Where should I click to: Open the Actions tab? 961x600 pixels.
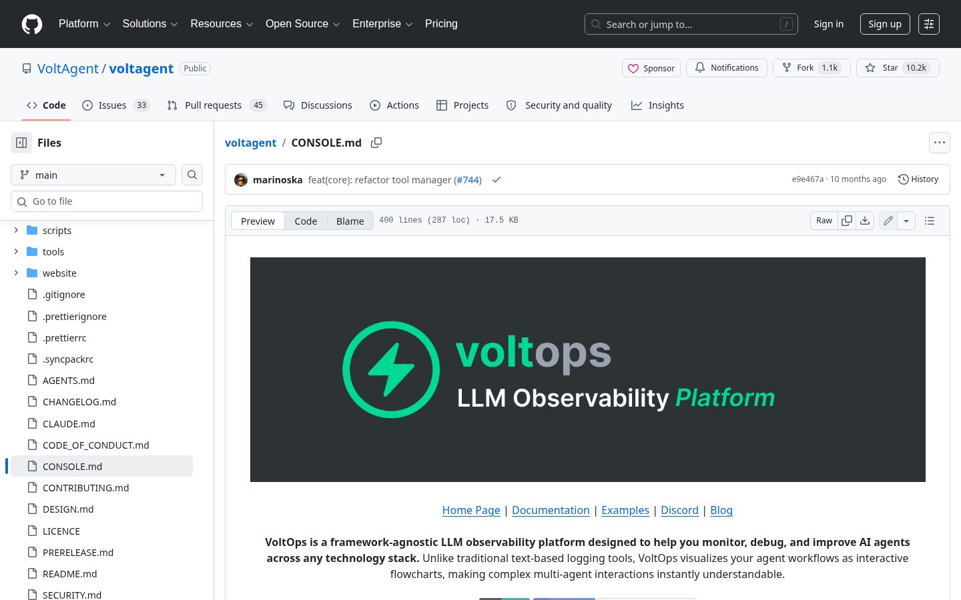pos(394,105)
